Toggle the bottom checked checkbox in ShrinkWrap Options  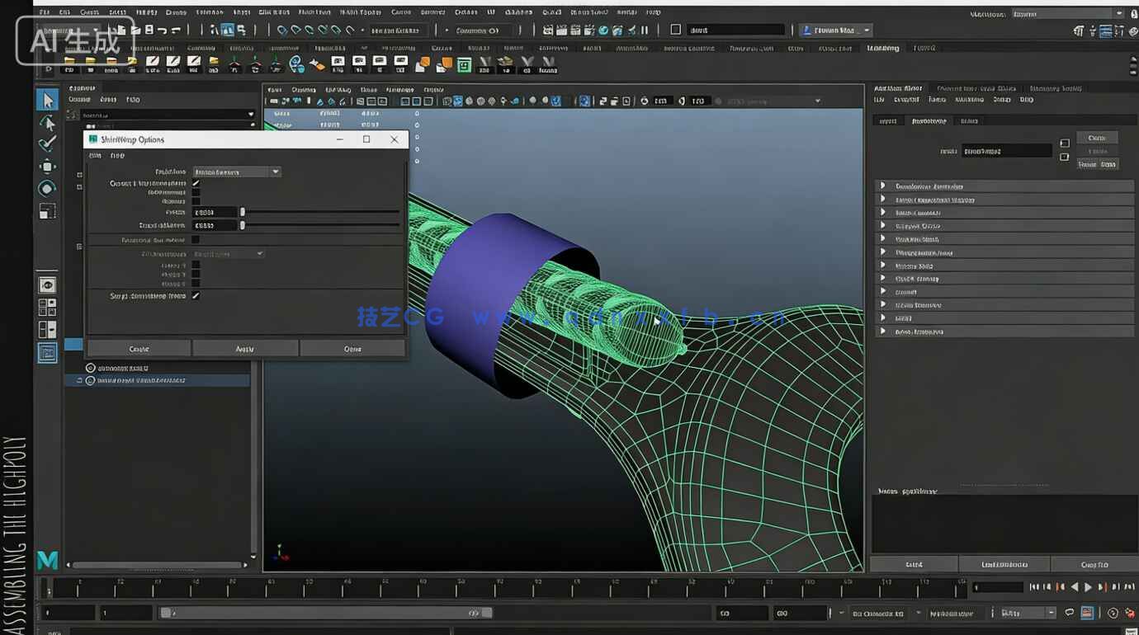click(x=196, y=295)
